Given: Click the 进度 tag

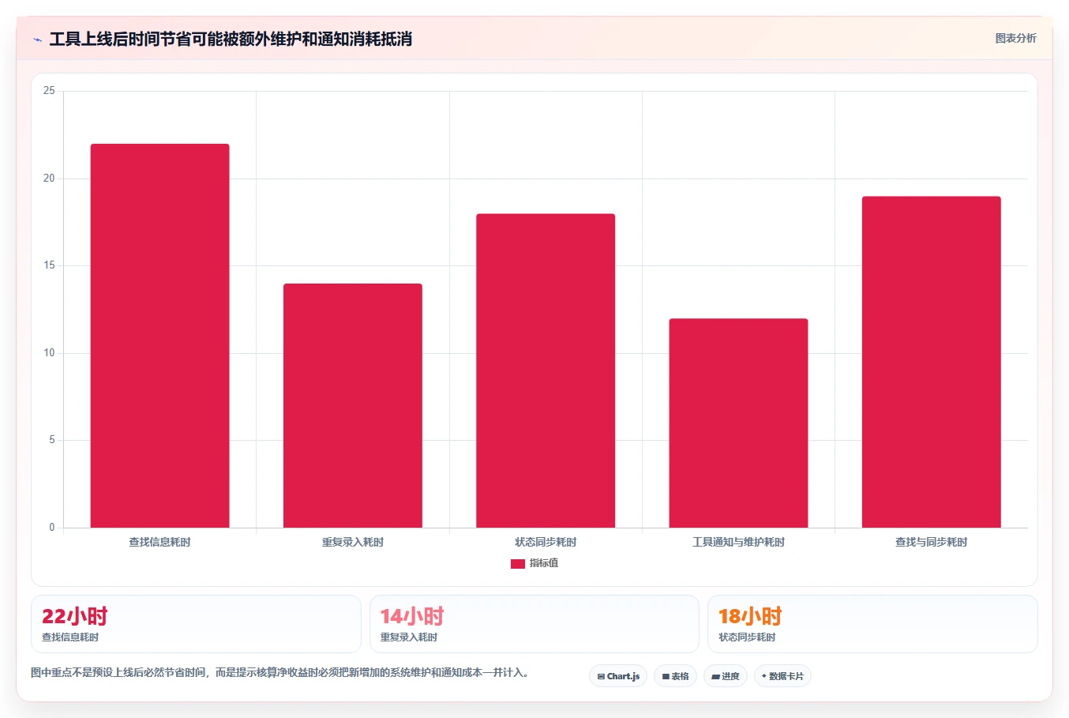Looking at the screenshot, I should tap(726, 676).
